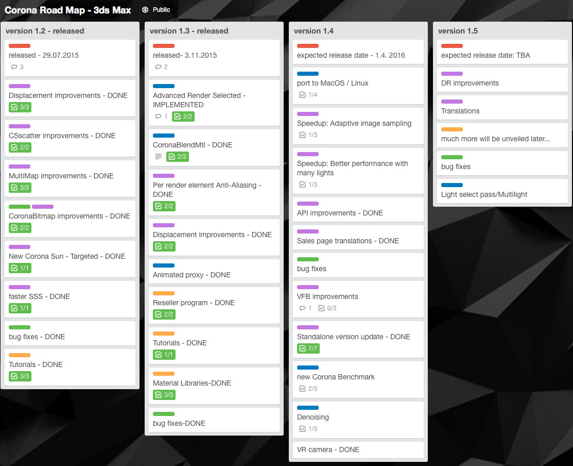Open port to MacOS / Linux title

(333, 84)
